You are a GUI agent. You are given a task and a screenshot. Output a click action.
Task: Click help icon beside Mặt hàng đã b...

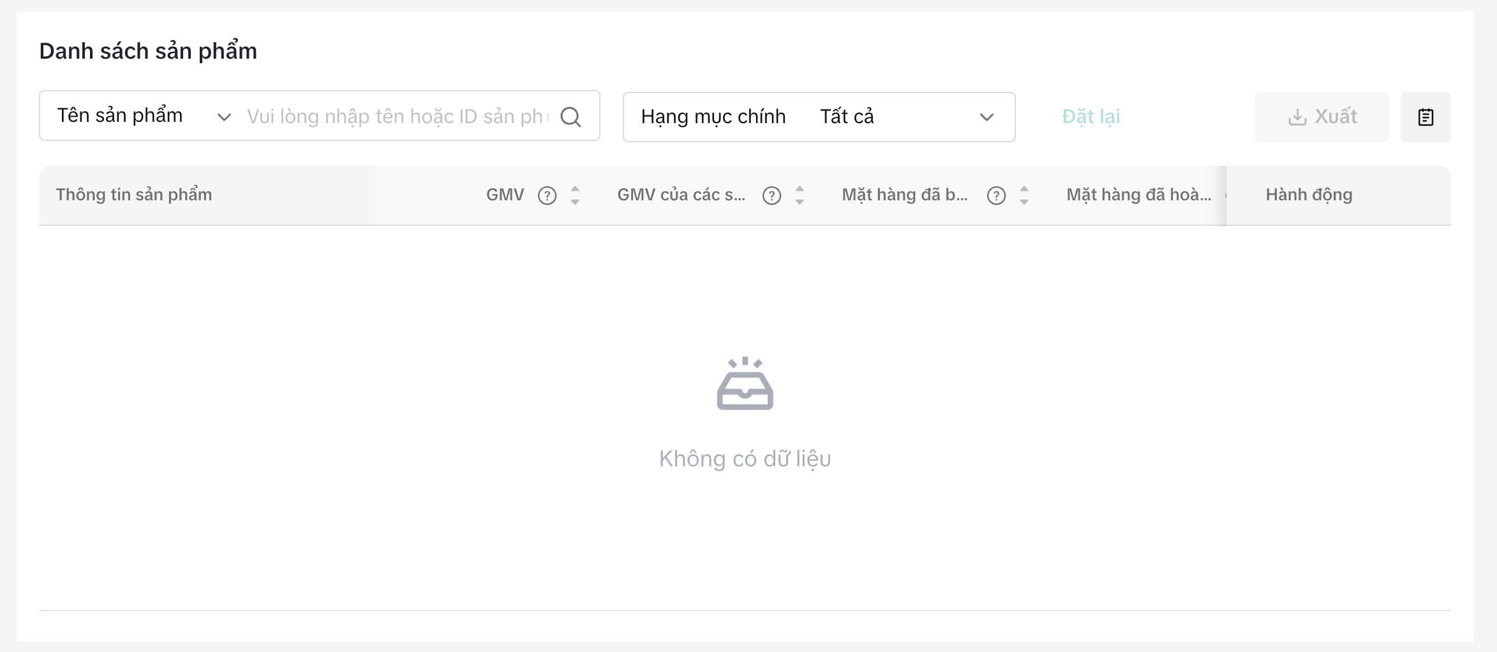996,195
